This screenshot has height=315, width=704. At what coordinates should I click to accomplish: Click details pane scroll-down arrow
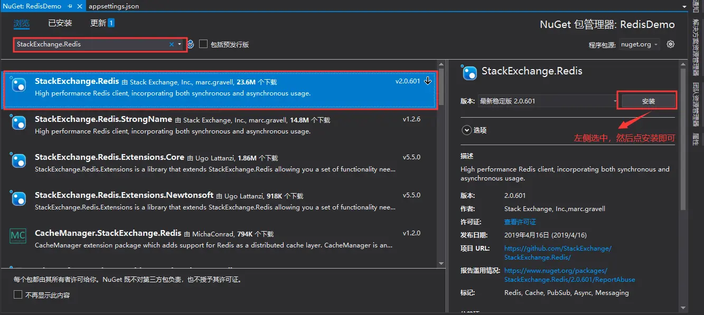click(683, 307)
